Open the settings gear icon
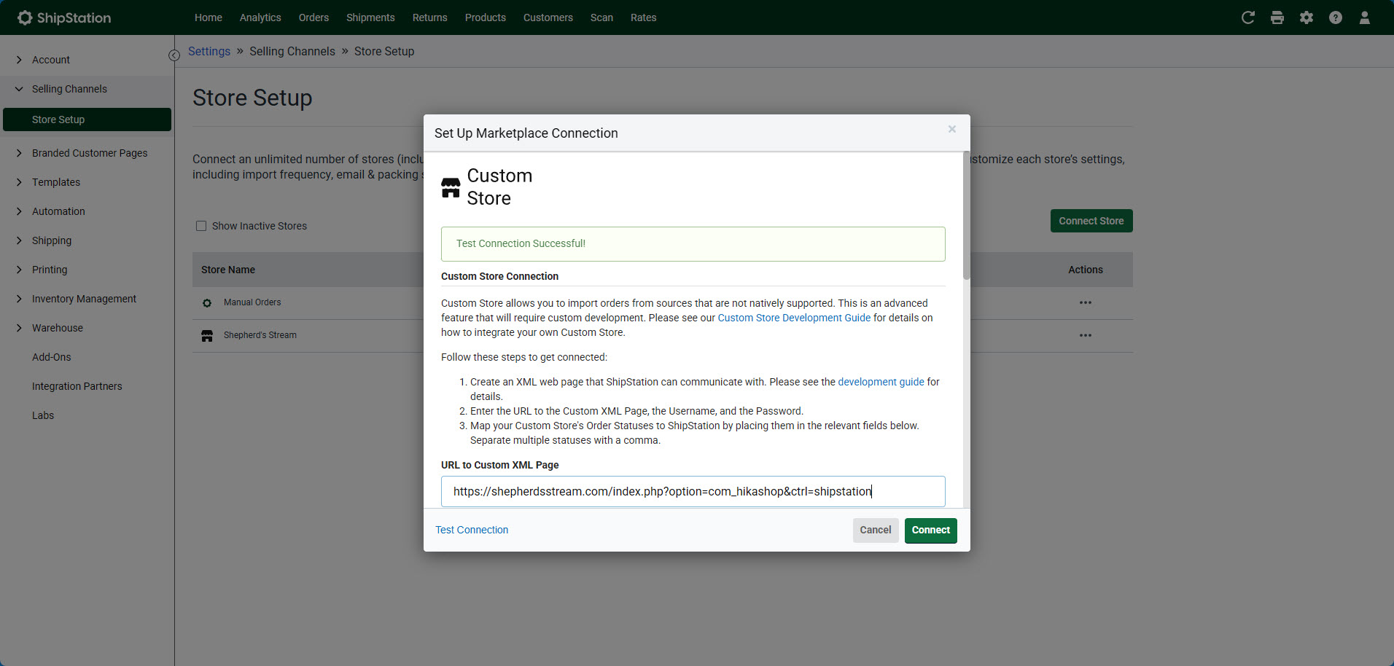 pyautogui.click(x=1306, y=17)
